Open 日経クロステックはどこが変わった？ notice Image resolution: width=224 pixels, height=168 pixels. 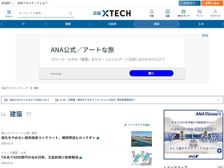pyautogui.click(x=29, y=100)
